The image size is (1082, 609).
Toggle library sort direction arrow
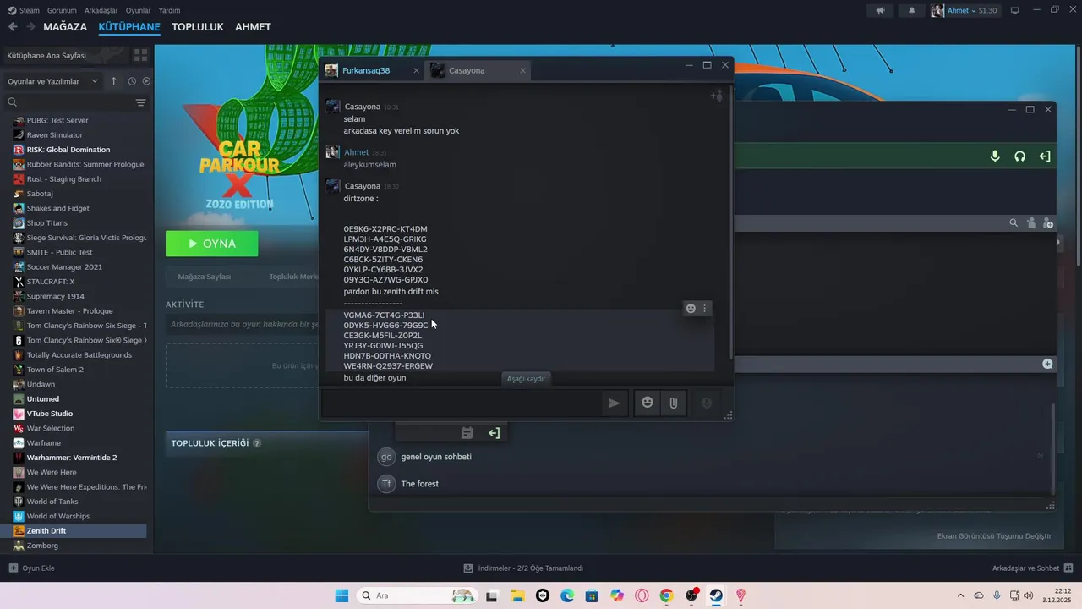coord(114,81)
